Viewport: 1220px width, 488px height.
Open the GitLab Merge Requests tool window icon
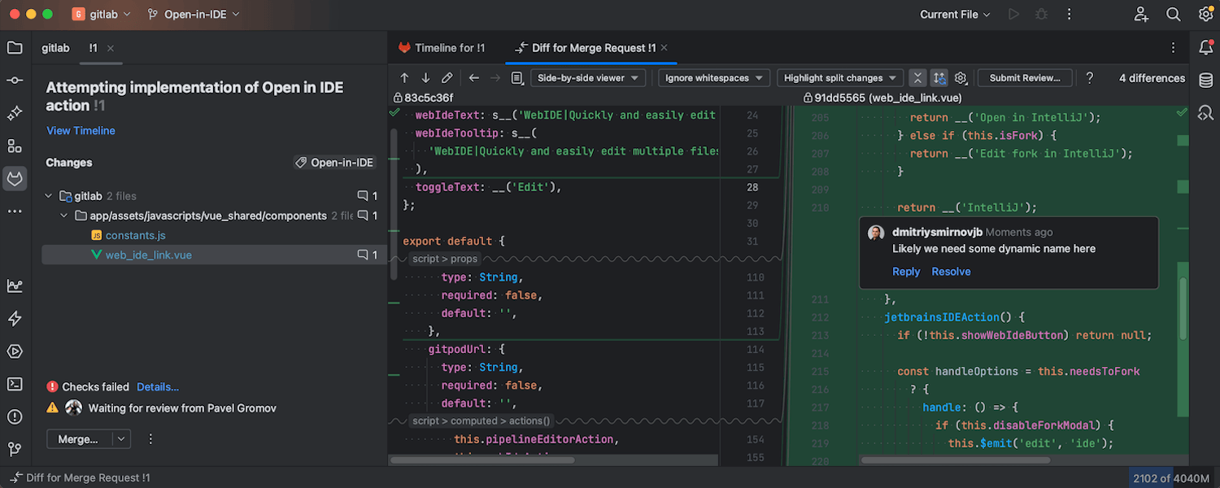(15, 178)
